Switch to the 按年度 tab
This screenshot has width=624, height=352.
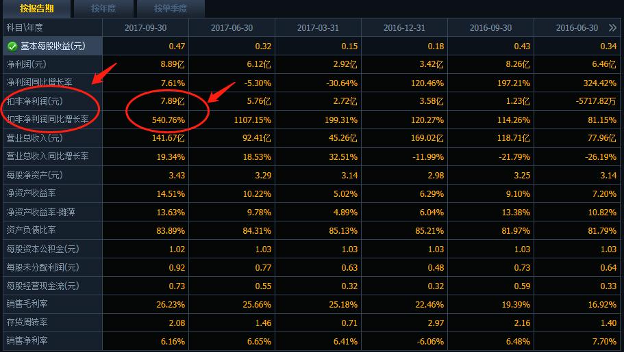pos(103,8)
